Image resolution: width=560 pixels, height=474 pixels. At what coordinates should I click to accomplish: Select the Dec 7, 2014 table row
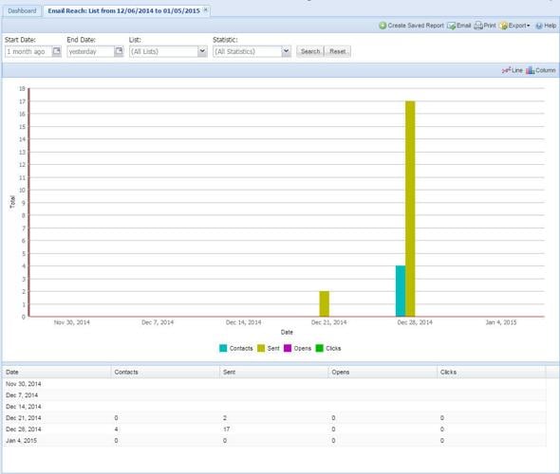click(x=274, y=395)
